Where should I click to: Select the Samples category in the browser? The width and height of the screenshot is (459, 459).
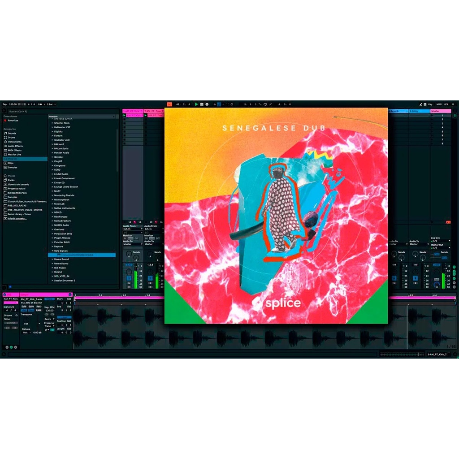tap(13, 168)
